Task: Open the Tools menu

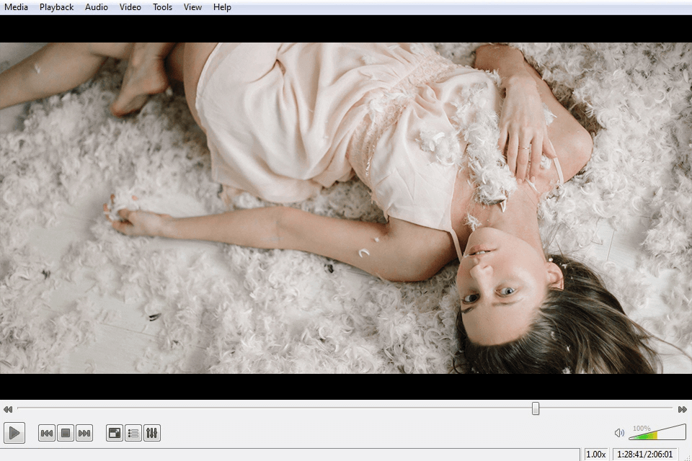Action: click(x=162, y=7)
